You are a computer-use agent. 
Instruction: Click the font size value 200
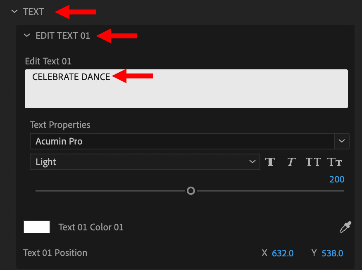click(337, 180)
